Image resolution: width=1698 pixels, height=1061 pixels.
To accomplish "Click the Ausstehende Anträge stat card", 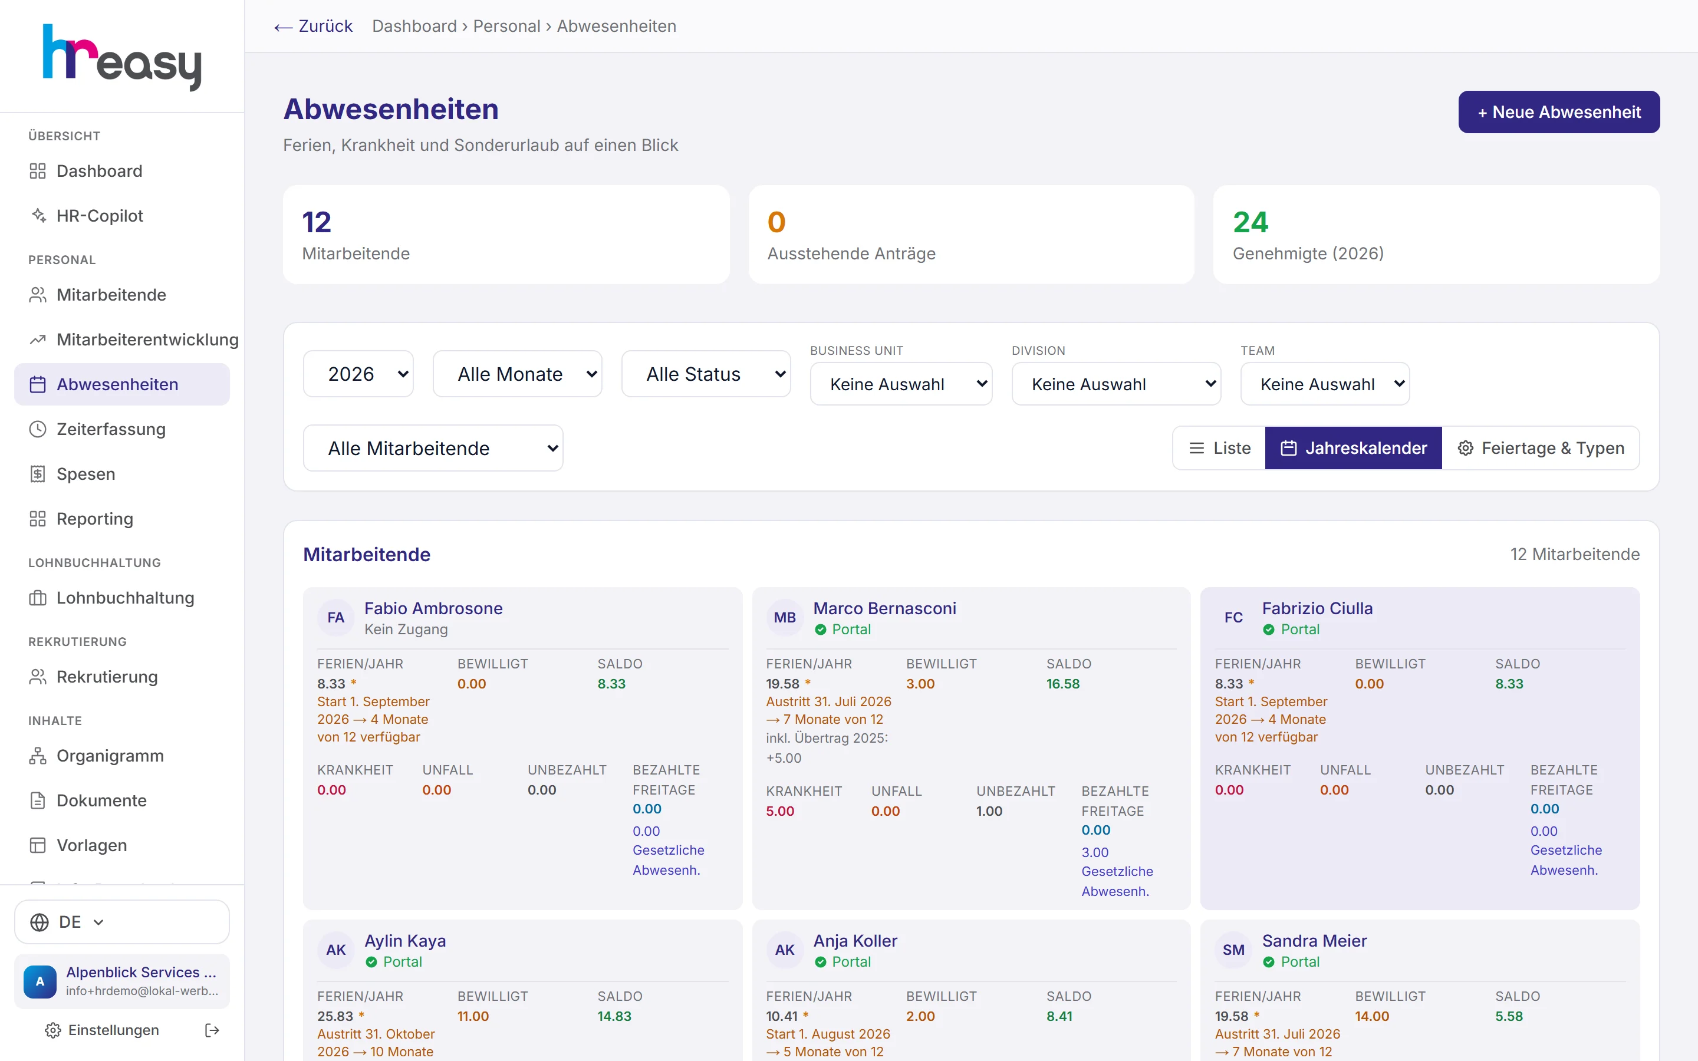I will point(971,235).
